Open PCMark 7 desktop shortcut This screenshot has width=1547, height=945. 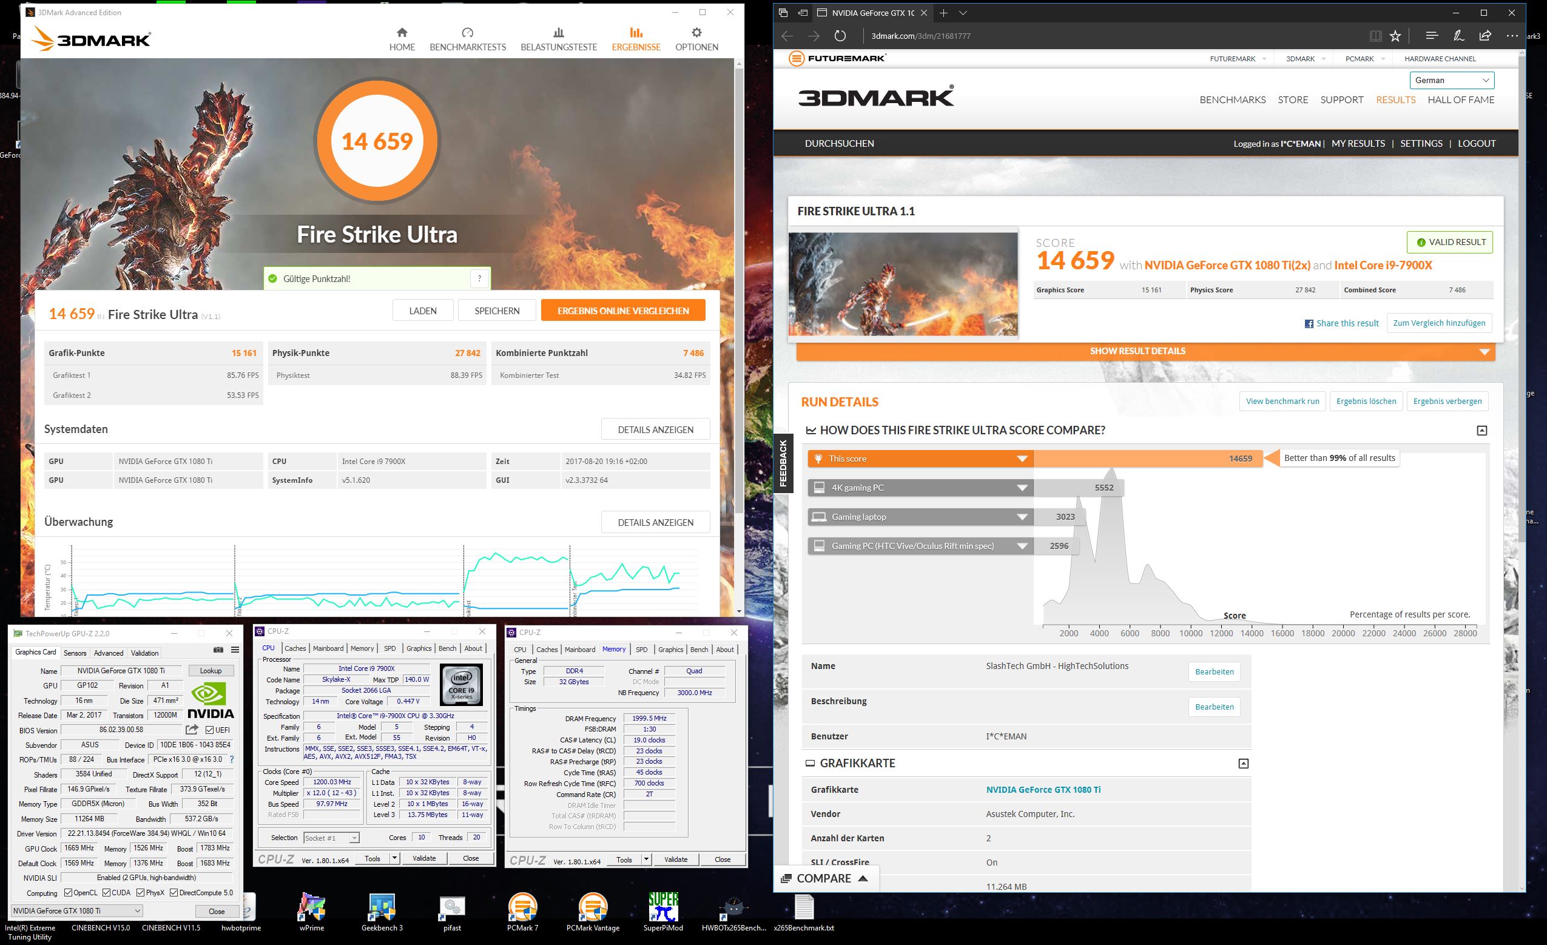pos(522,912)
